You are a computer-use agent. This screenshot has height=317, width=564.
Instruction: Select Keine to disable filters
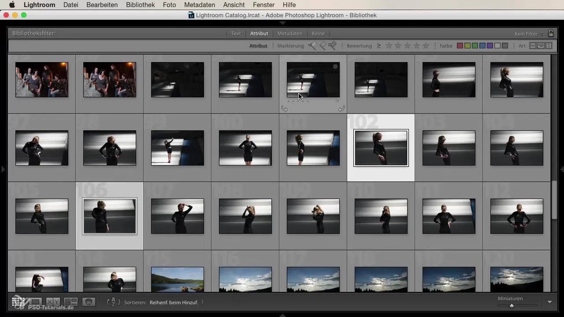(318, 33)
